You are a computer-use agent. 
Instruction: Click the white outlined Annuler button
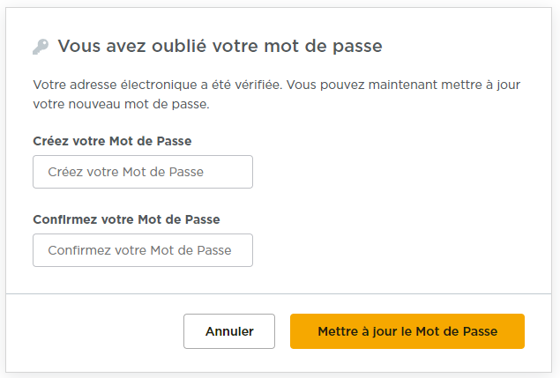pos(229,331)
